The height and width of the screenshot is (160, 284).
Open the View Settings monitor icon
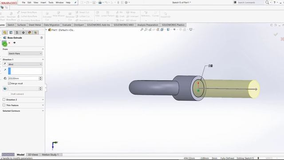click(x=191, y=30)
